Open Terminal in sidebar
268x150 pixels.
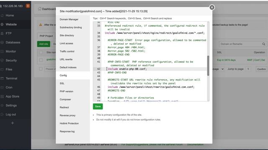click(11, 78)
